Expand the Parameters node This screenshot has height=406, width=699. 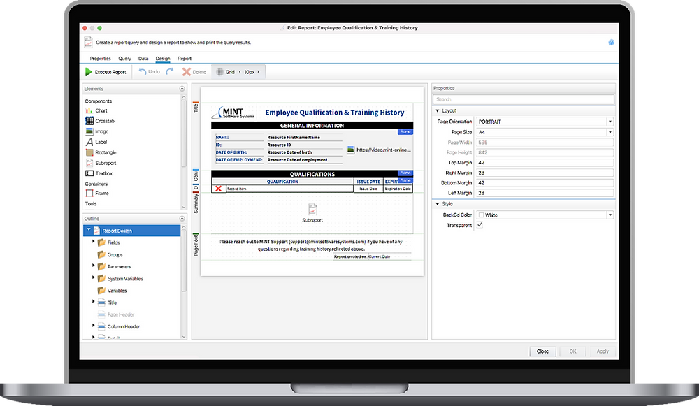coord(94,266)
